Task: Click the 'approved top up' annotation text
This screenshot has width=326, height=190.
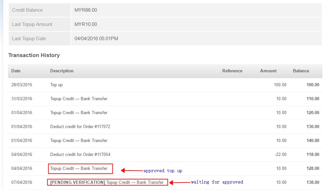Action: (x=163, y=171)
